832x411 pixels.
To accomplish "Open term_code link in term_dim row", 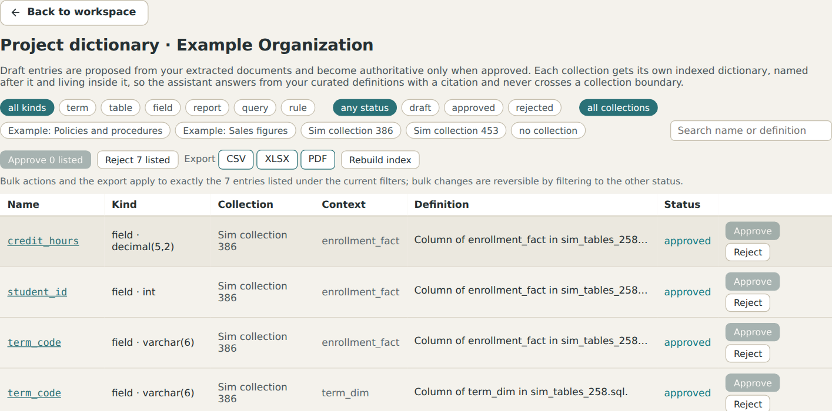I will (x=34, y=393).
